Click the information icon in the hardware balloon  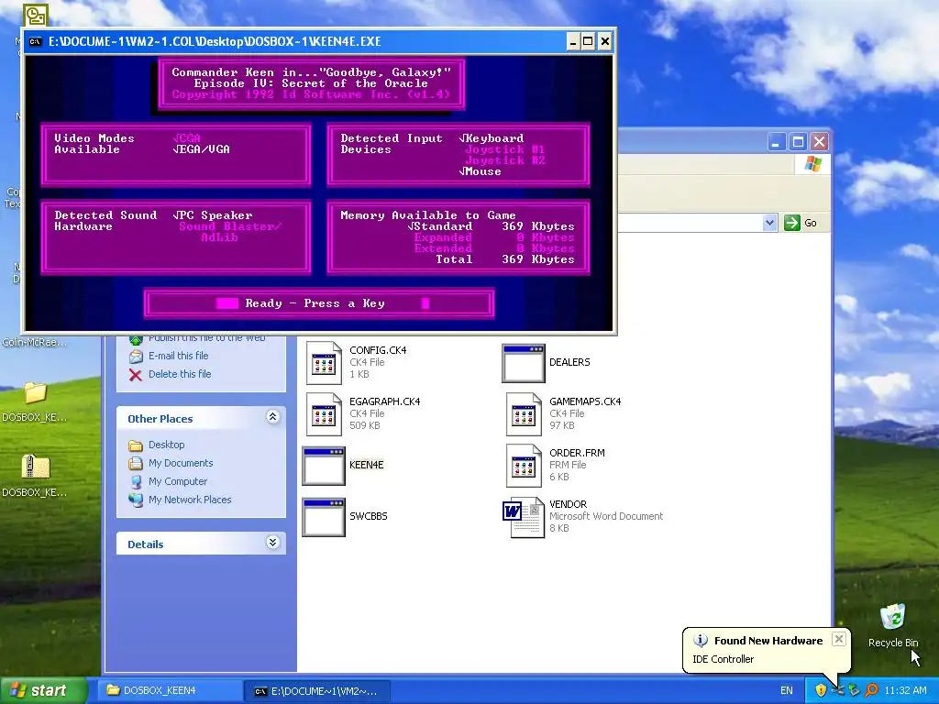[x=700, y=641]
